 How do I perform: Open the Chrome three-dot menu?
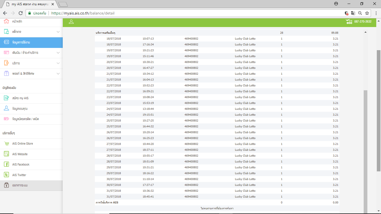(376, 13)
